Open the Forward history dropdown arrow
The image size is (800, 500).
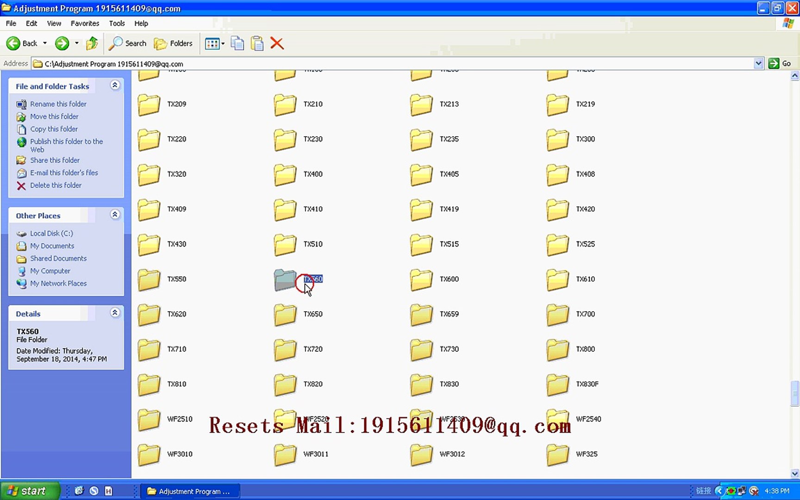click(x=77, y=44)
